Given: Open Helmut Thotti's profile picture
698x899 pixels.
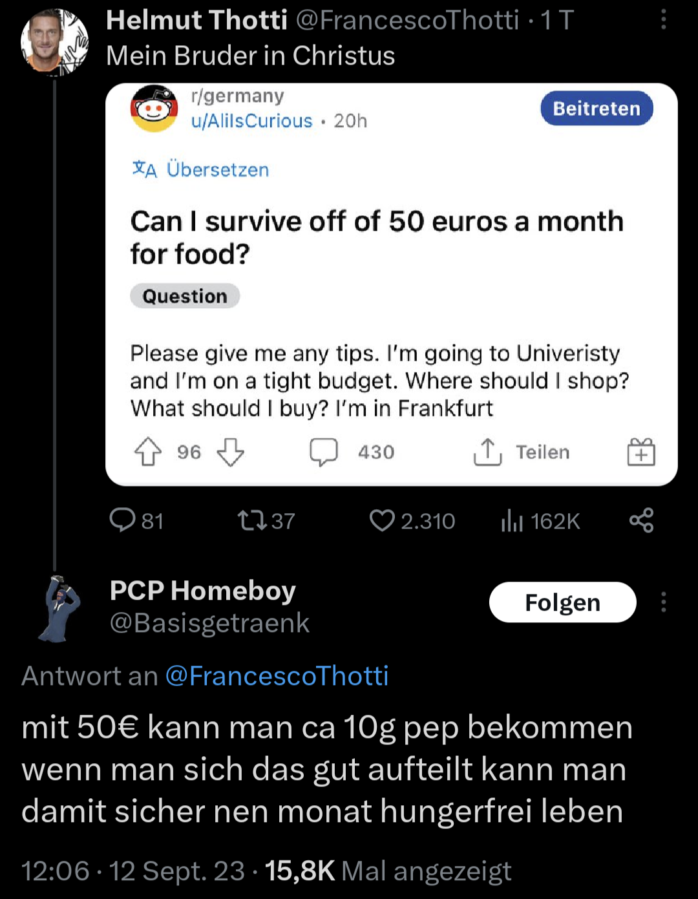Looking at the screenshot, I should 54,43.
